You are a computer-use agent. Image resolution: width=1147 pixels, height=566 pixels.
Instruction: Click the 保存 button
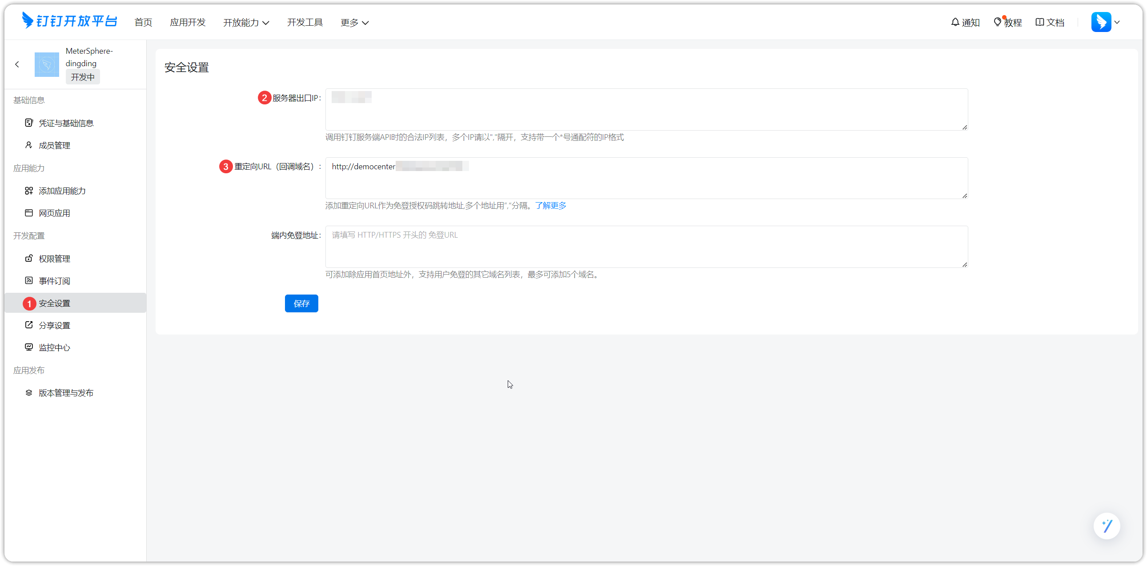[x=301, y=303]
